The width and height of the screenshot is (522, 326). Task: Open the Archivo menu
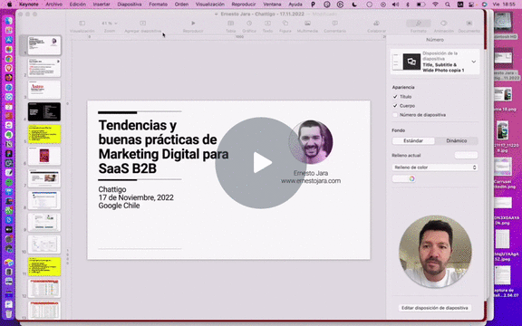tap(54, 5)
